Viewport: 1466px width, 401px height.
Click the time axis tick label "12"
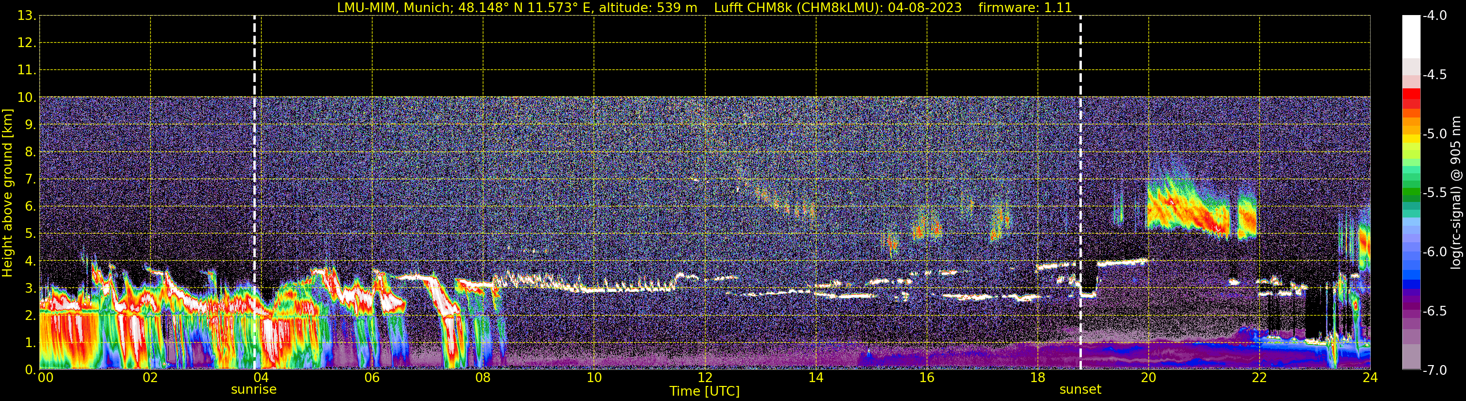(705, 378)
